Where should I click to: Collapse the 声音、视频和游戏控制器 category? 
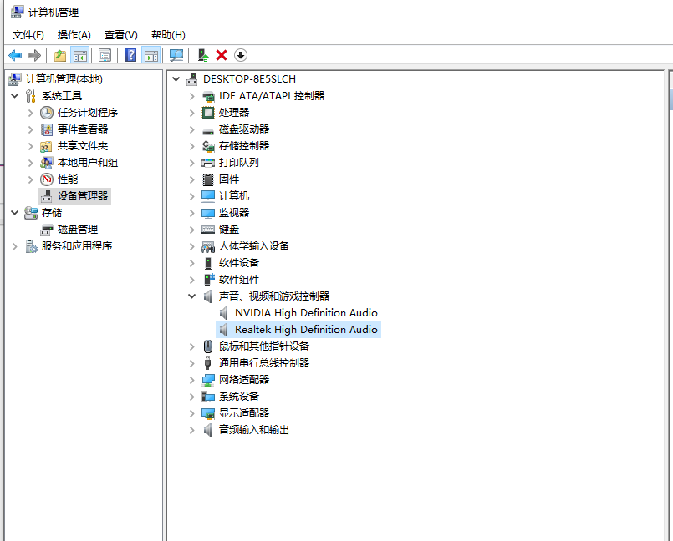coord(191,296)
